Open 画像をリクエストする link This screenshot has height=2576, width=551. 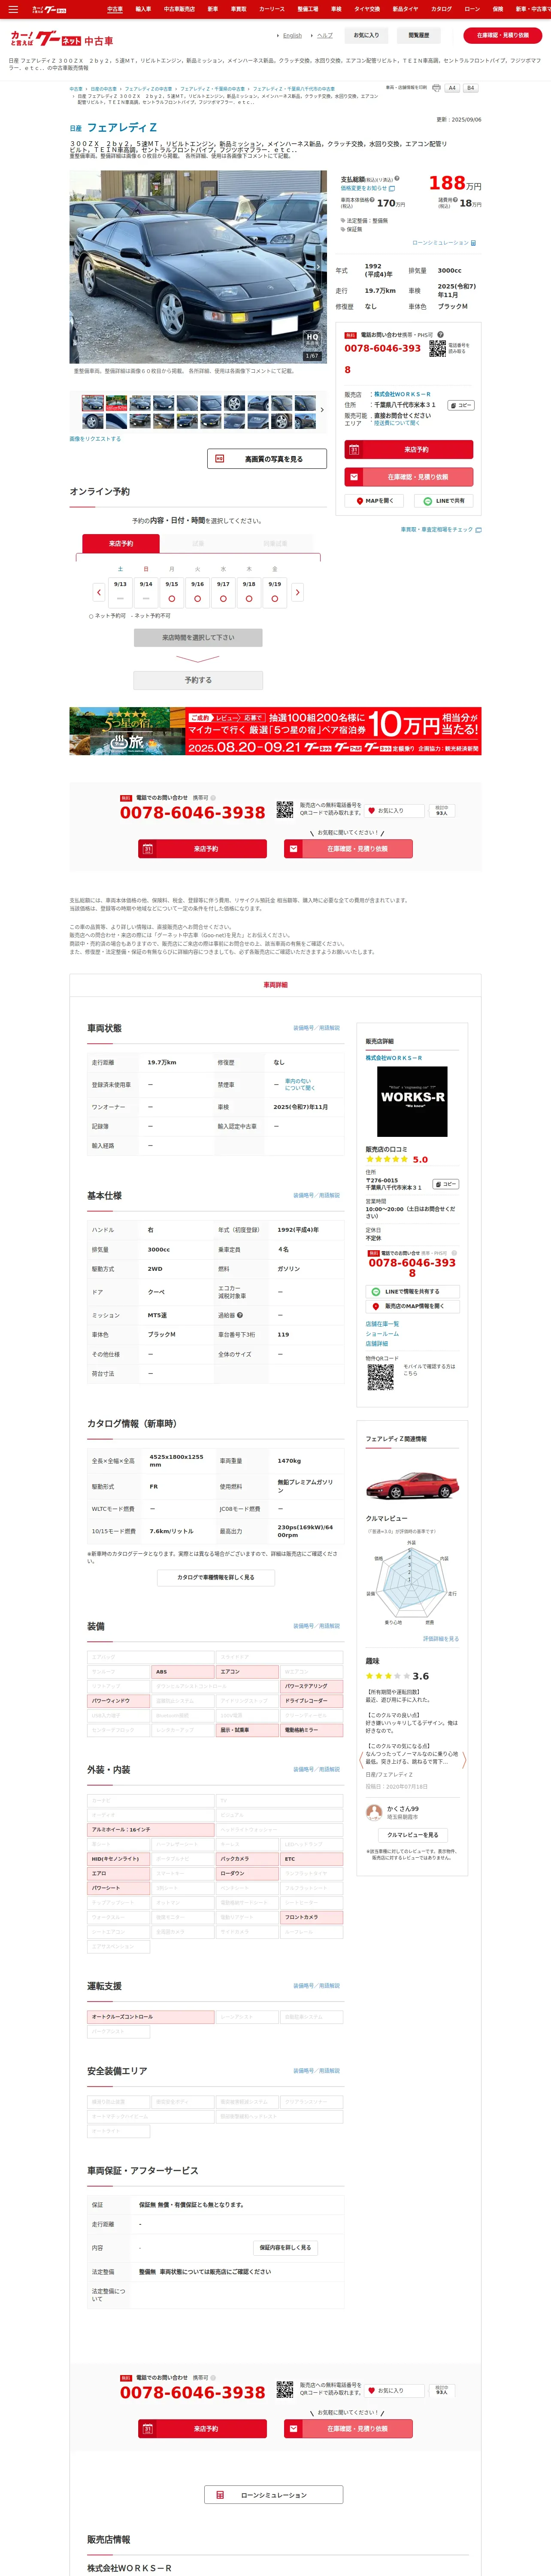click(x=95, y=439)
